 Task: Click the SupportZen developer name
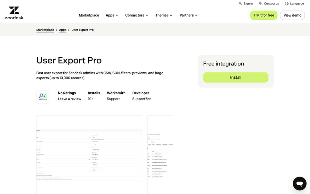[142, 99]
